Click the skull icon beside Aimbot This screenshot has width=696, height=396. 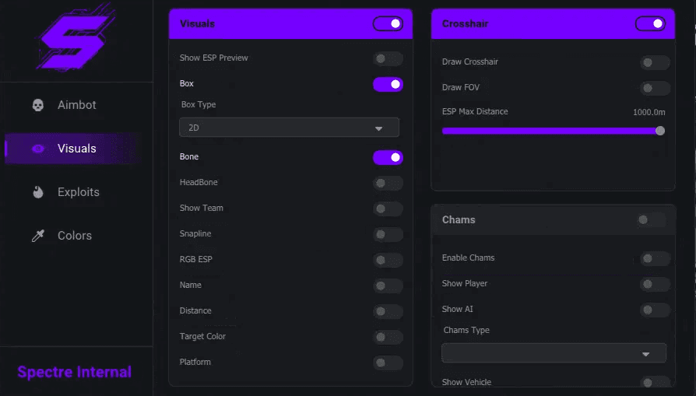pyautogui.click(x=38, y=105)
